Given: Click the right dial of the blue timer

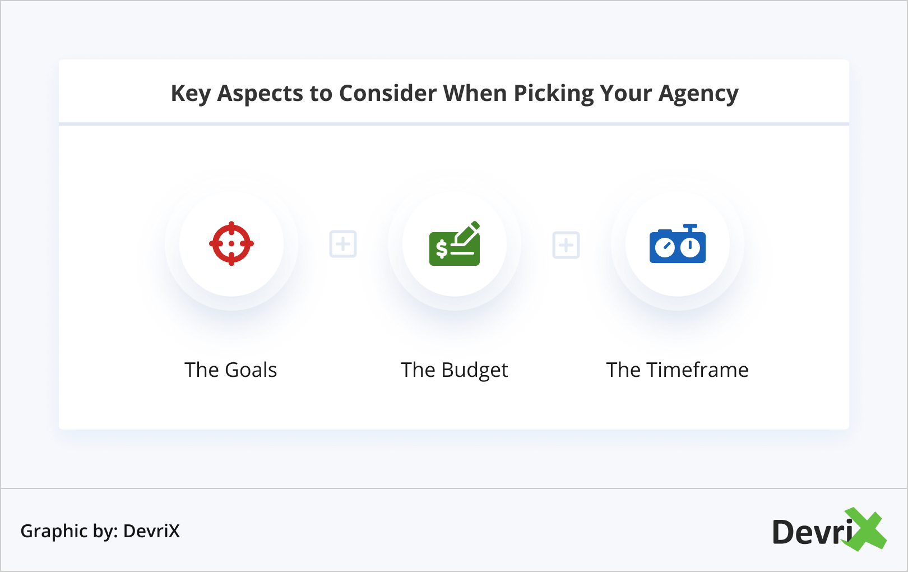Looking at the screenshot, I should click(x=691, y=247).
